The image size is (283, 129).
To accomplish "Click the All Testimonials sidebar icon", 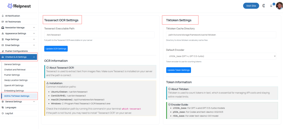I will pyautogui.click(x=3, y=22).
